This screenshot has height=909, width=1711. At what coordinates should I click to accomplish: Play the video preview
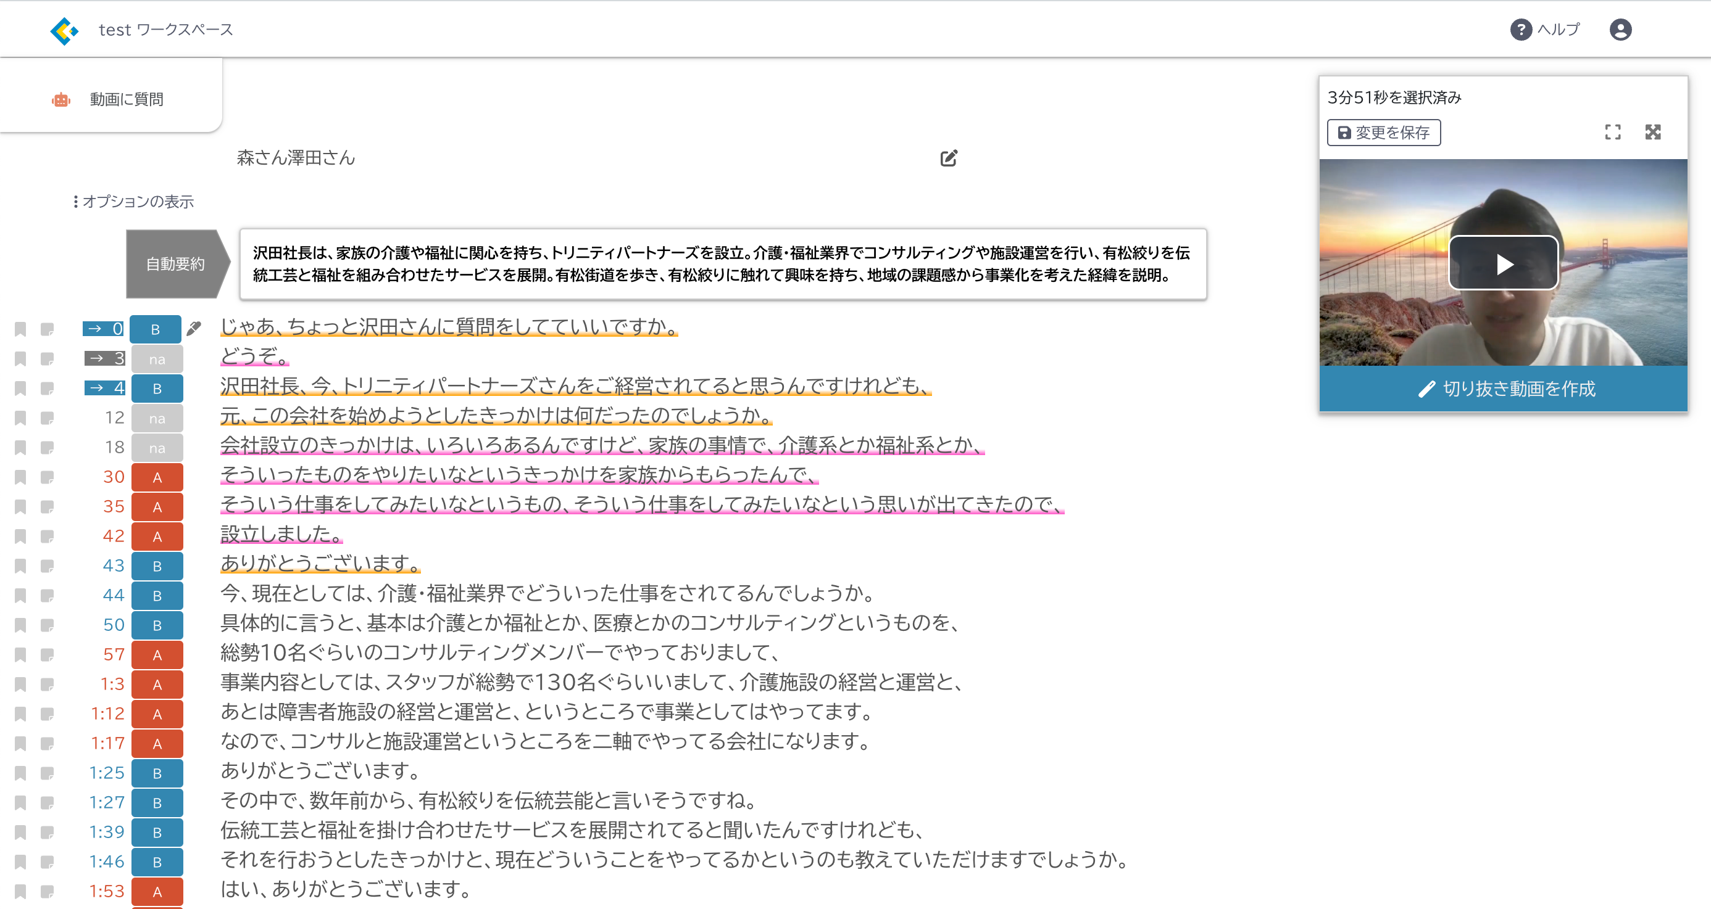click(x=1503, y=263)
